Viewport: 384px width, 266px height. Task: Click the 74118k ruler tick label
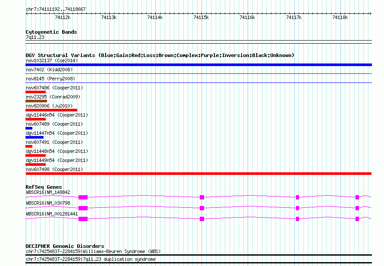pos(340,18)
